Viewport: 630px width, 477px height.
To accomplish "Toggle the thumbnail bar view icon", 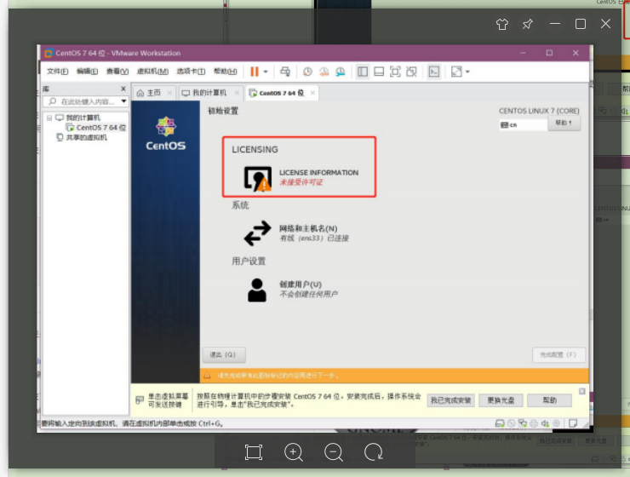I will 379,72.
